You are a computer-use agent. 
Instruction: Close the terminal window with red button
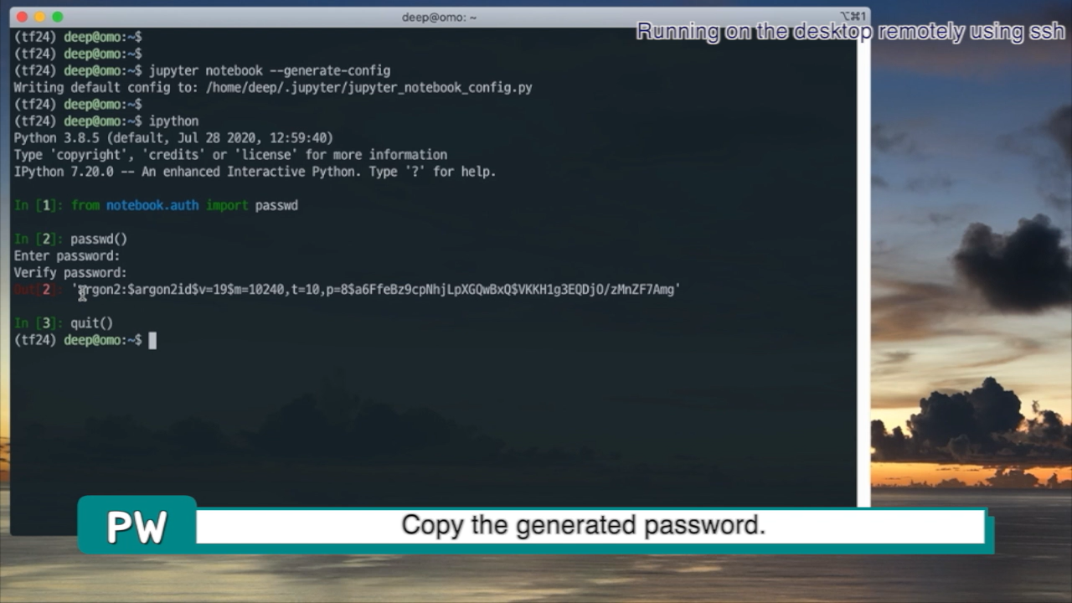click(22, 17)
